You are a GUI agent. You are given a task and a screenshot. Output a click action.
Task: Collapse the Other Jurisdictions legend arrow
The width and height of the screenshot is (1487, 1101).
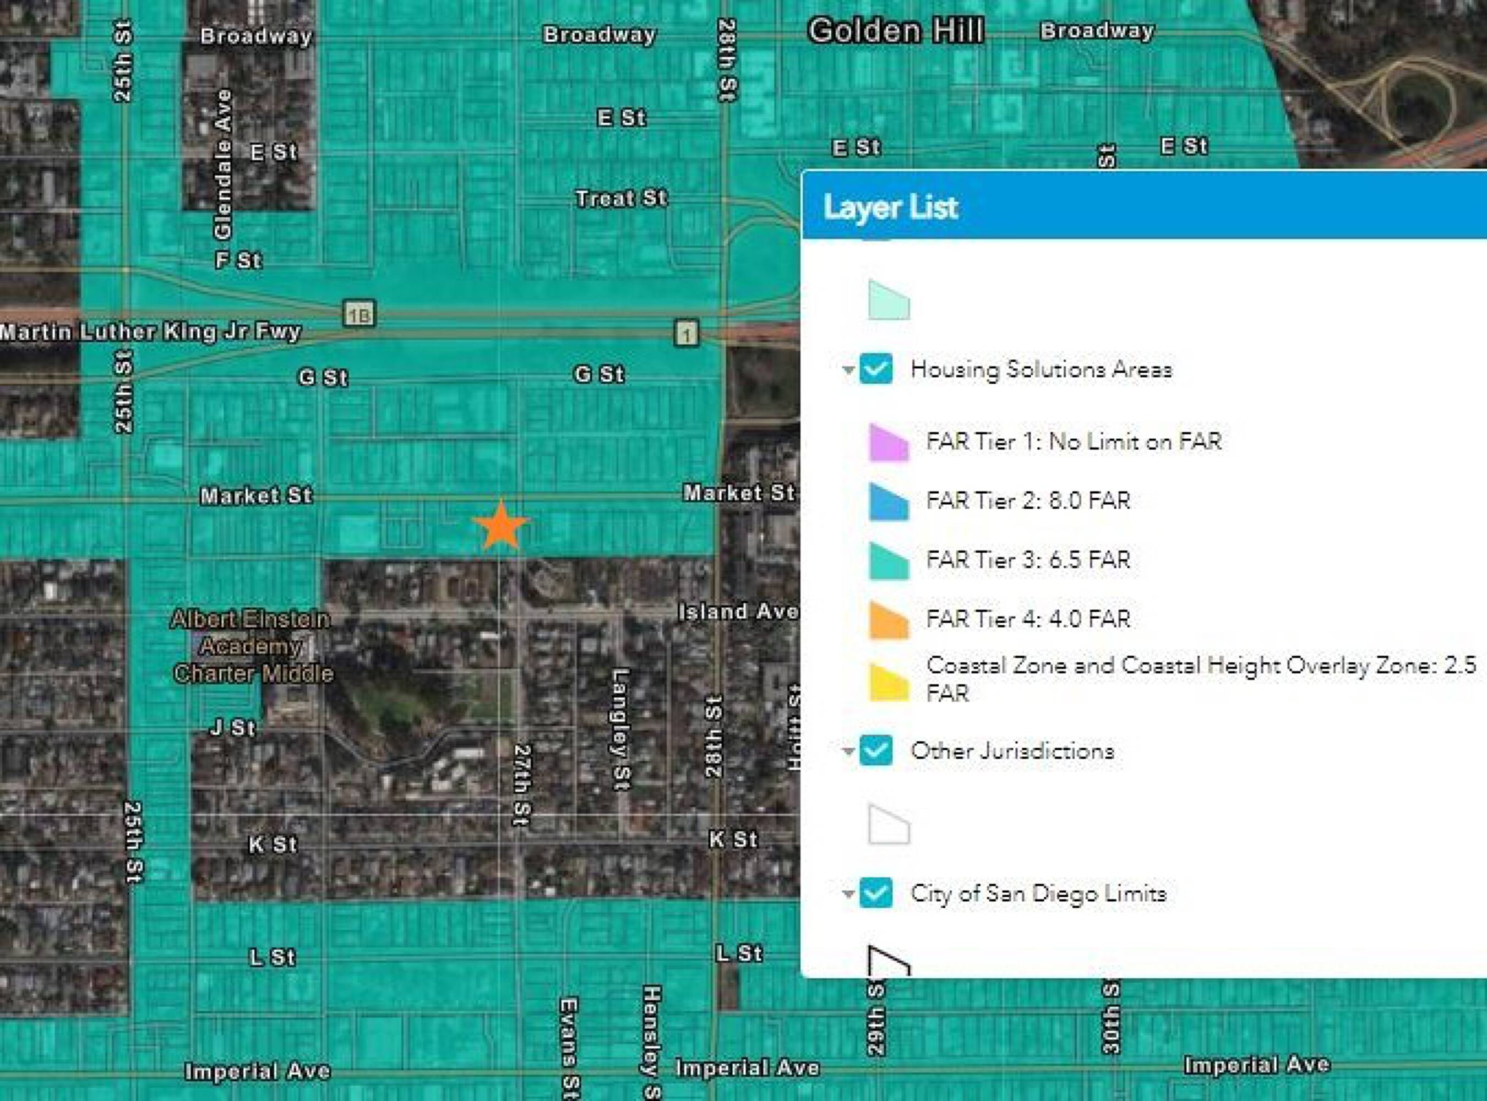(x=848, y=752)
